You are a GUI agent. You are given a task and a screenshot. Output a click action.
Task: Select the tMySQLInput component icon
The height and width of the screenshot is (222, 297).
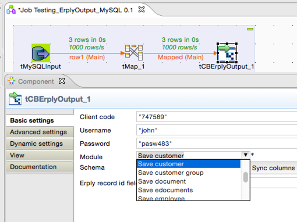pos(41,53)
